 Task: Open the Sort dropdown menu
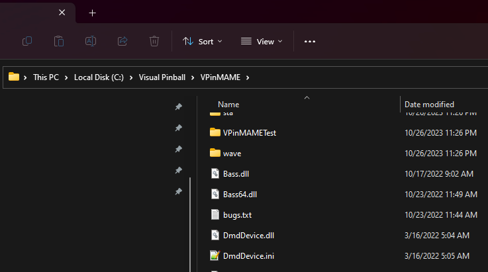[x=203, y=42]
